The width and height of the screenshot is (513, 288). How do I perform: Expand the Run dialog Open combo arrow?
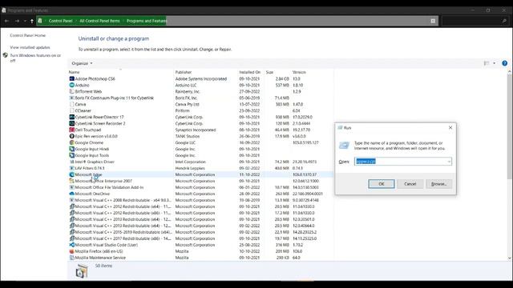coord(449,162)
